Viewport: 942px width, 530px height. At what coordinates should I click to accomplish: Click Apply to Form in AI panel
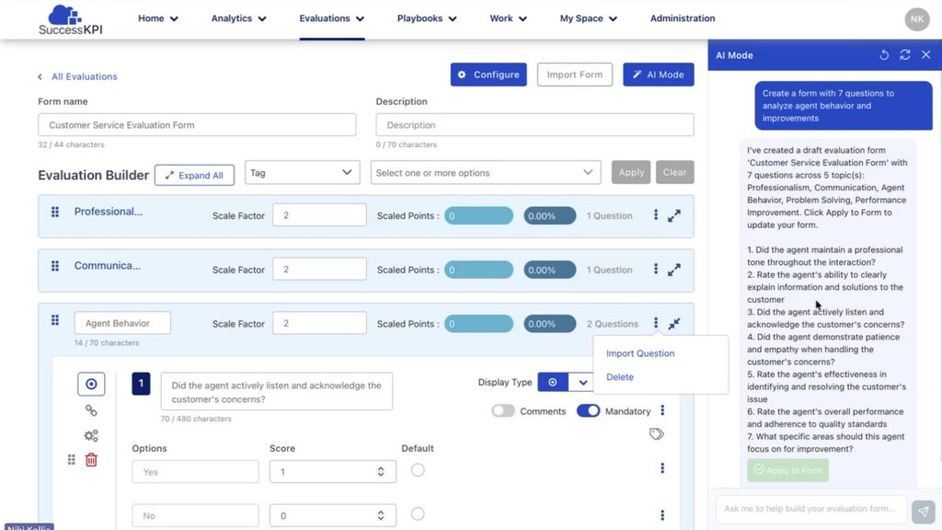point(787,470)
